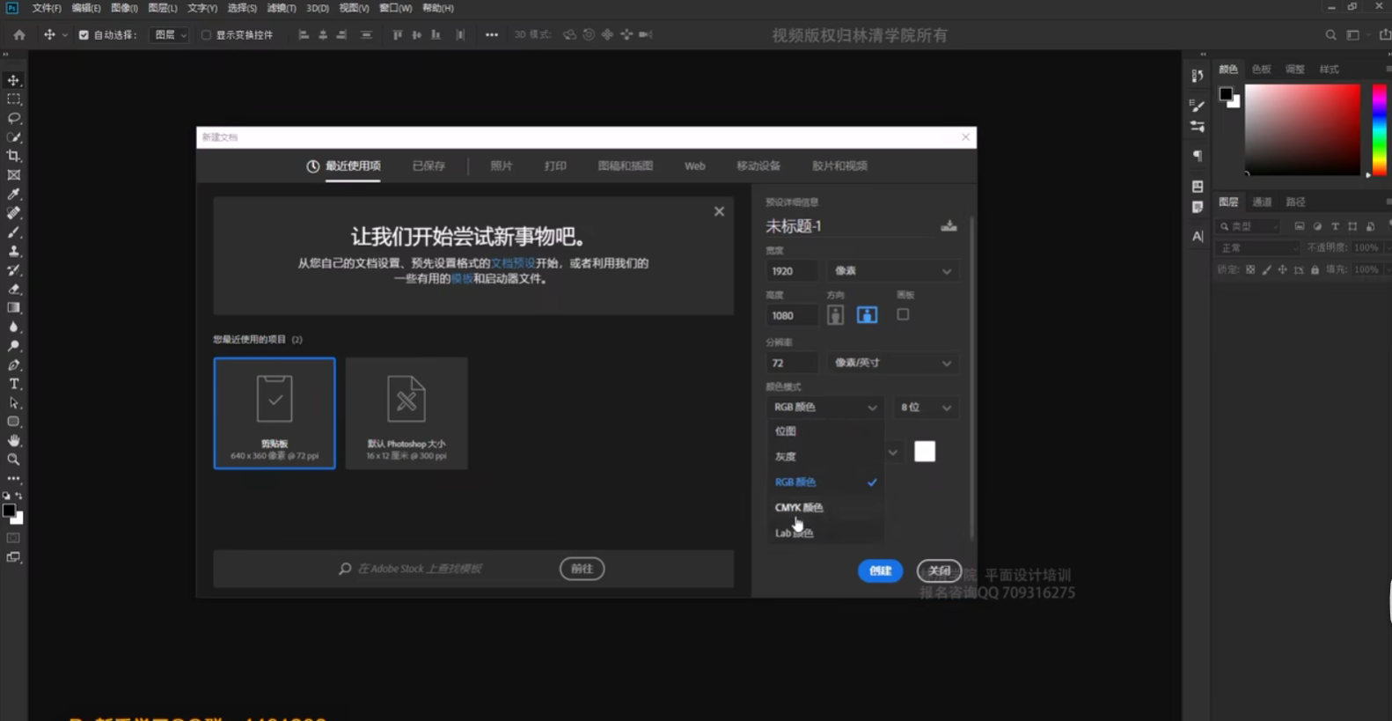Image resolution: width=1392 pixels, height=721 pixels.
Task: Open the Paragraph panel icon
Action: (x=1198, y=156)
